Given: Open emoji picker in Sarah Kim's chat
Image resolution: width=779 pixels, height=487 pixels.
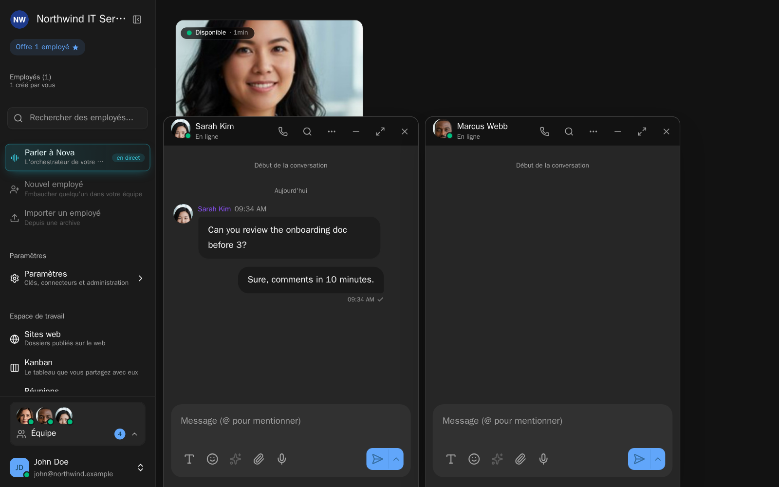Looking at the screenshot, I should (212, 459).
